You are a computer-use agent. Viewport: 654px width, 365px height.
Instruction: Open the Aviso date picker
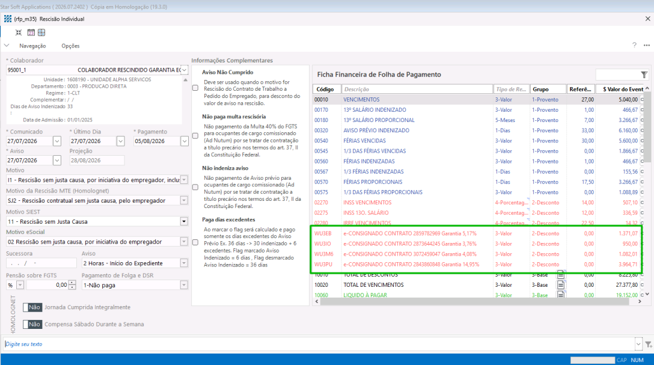57,160
